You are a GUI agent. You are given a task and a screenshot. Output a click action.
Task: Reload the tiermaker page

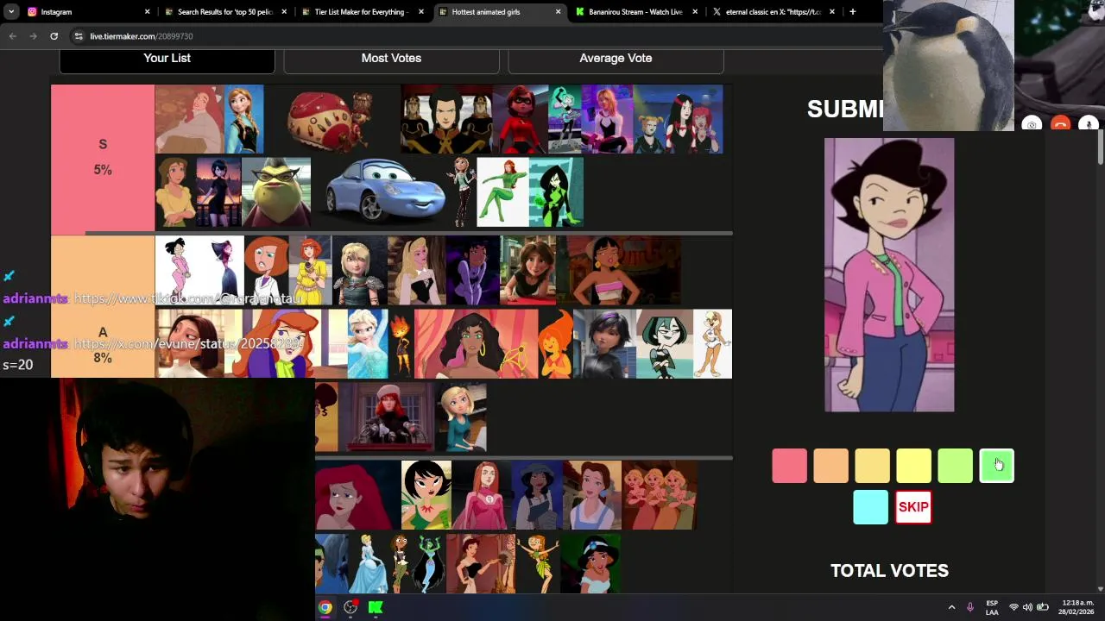tap(54, 36)
